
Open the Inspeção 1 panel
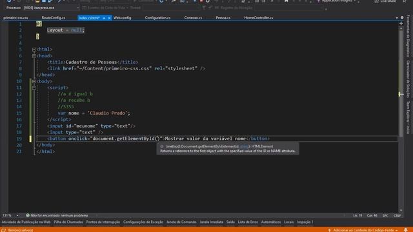[x=305, y=222]
